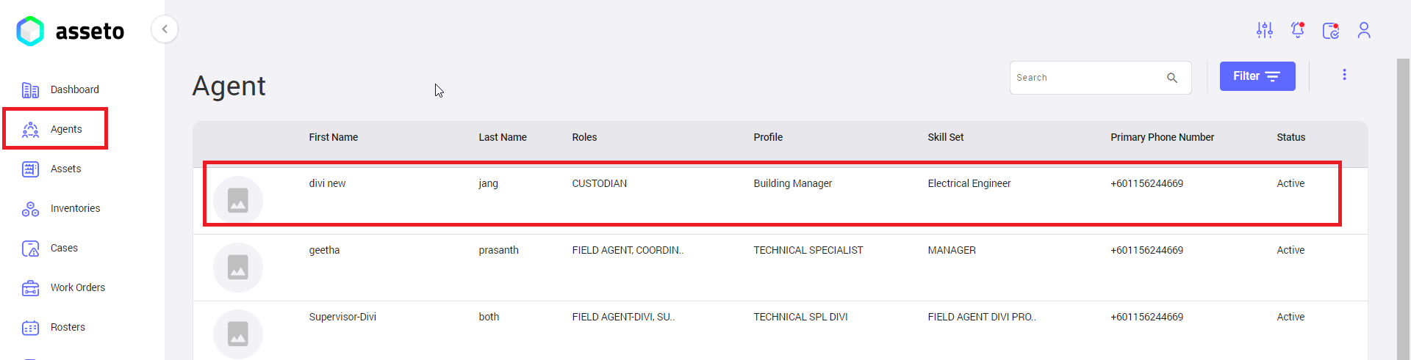Click the Status column header
The image size is (1411, 360).
[1290, 137]
